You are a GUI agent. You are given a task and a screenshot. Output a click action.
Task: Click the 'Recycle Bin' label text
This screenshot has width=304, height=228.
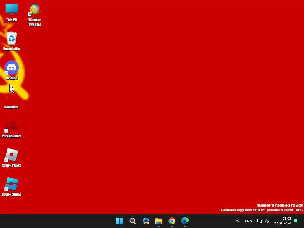tap(12, 49)
